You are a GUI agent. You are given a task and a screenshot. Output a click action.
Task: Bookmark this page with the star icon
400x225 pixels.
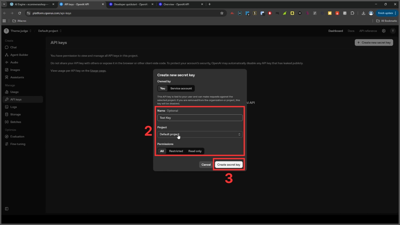pyautogui.click(x=222, y=13)
